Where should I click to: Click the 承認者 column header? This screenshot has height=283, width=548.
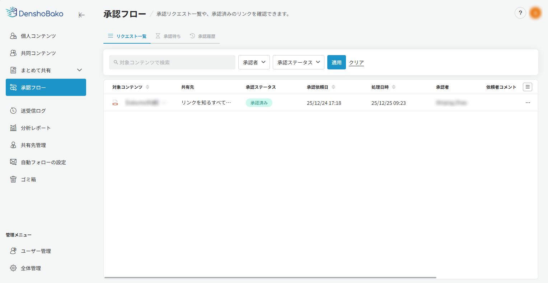pos(442,87)
